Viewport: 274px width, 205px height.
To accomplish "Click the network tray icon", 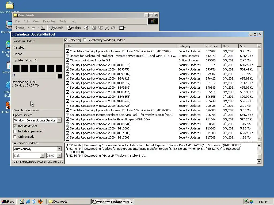I will click(246, 202).
